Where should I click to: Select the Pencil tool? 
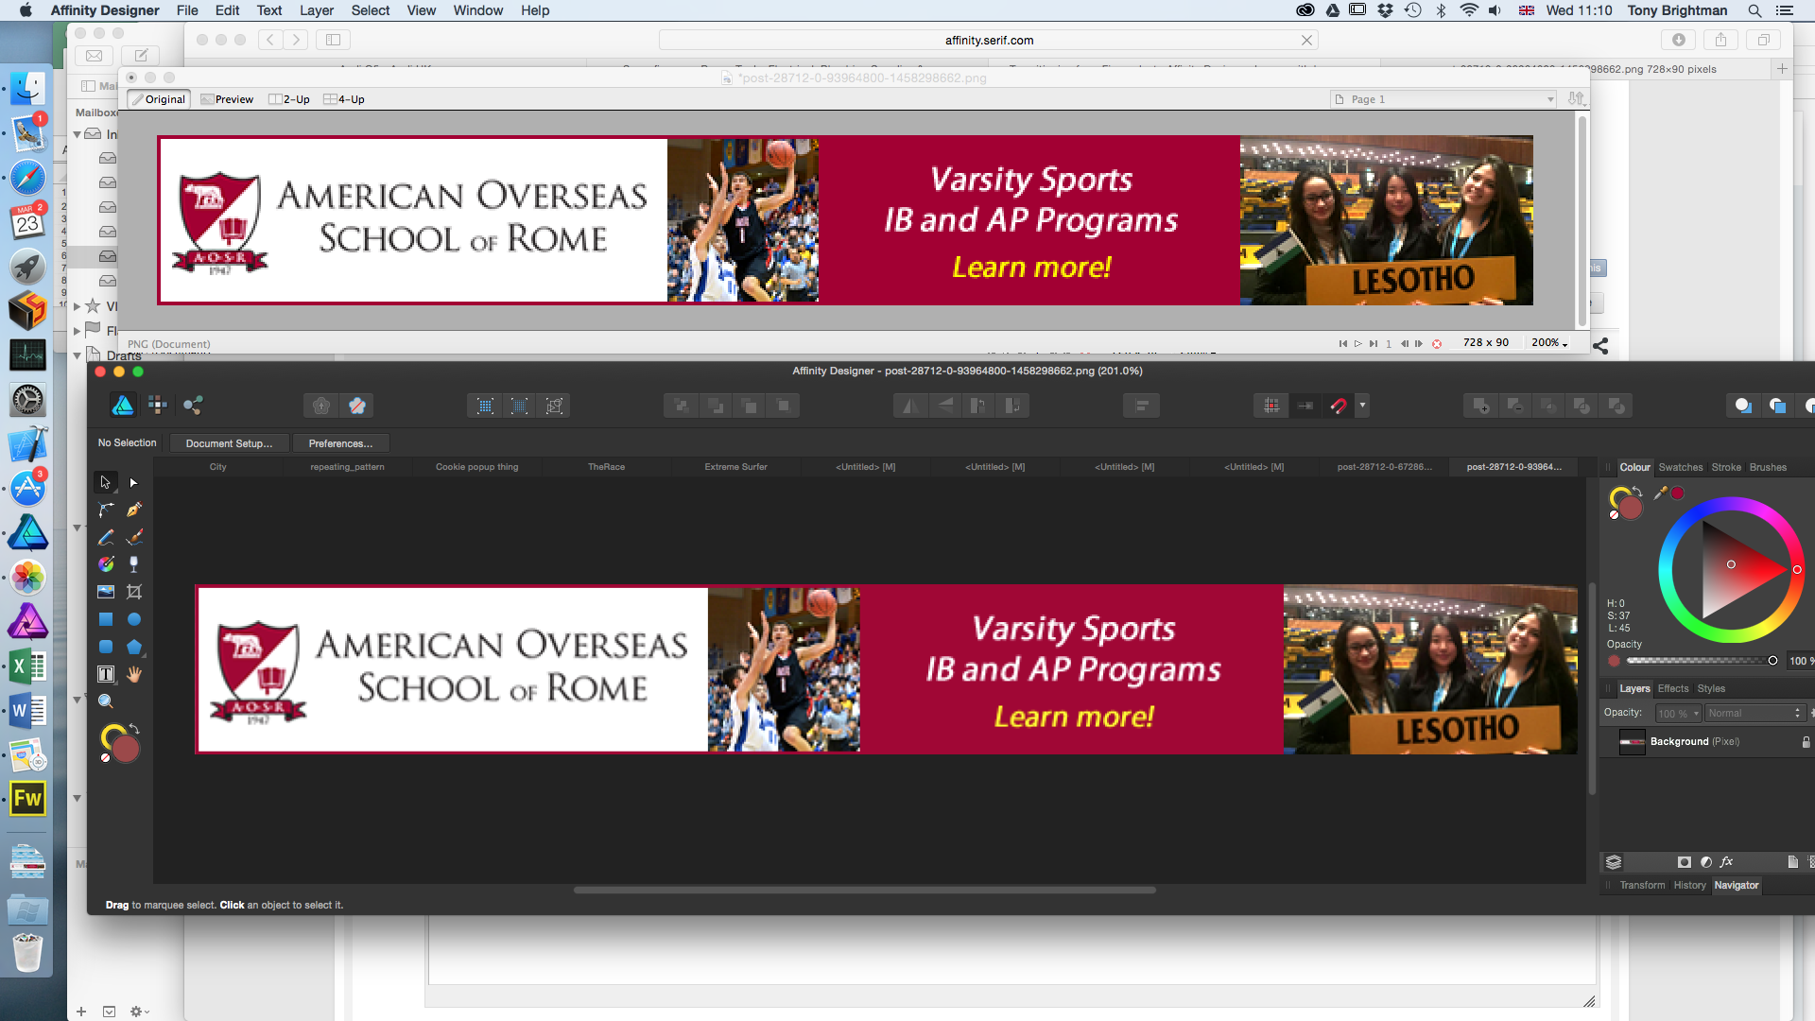point(106,537)
